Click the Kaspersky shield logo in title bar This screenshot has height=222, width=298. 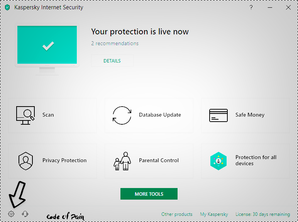pos(7,8)
